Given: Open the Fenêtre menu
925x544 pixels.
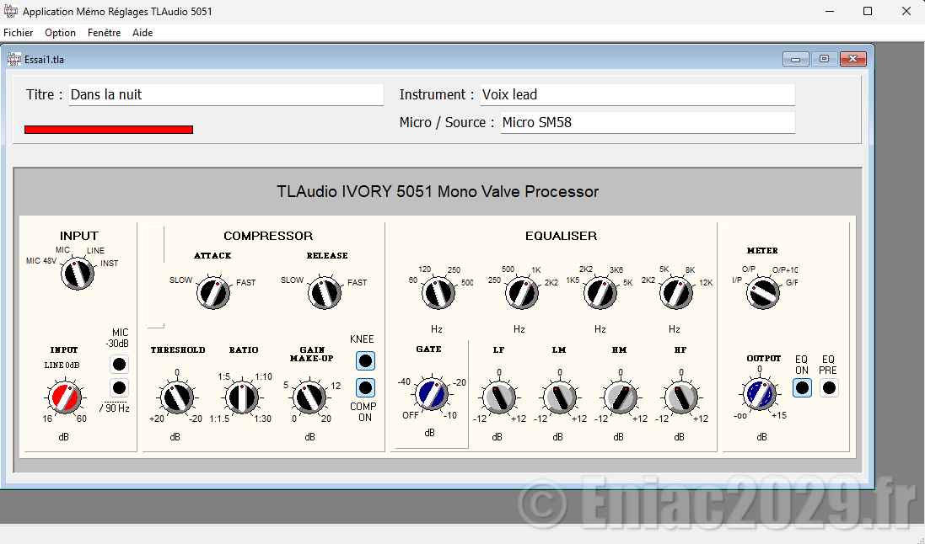Looking at the screenshot, I should point(104,33).
